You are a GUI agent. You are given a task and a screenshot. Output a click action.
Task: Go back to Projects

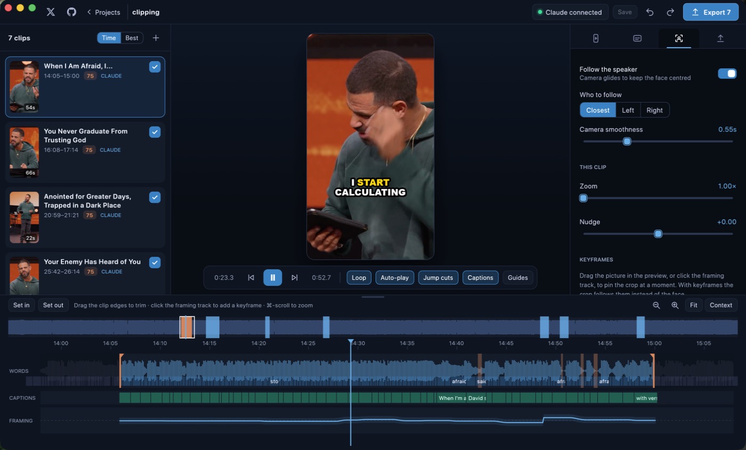pyautogui.click(x=103, y=12)
